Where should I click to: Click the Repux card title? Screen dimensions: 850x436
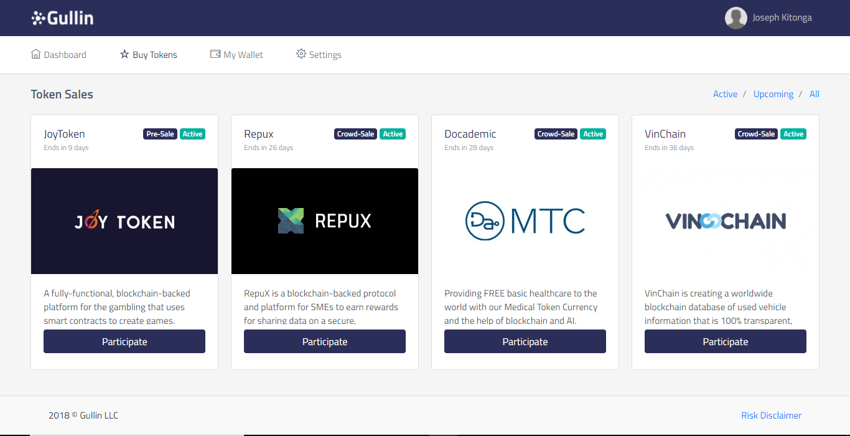tap(259, 134)
